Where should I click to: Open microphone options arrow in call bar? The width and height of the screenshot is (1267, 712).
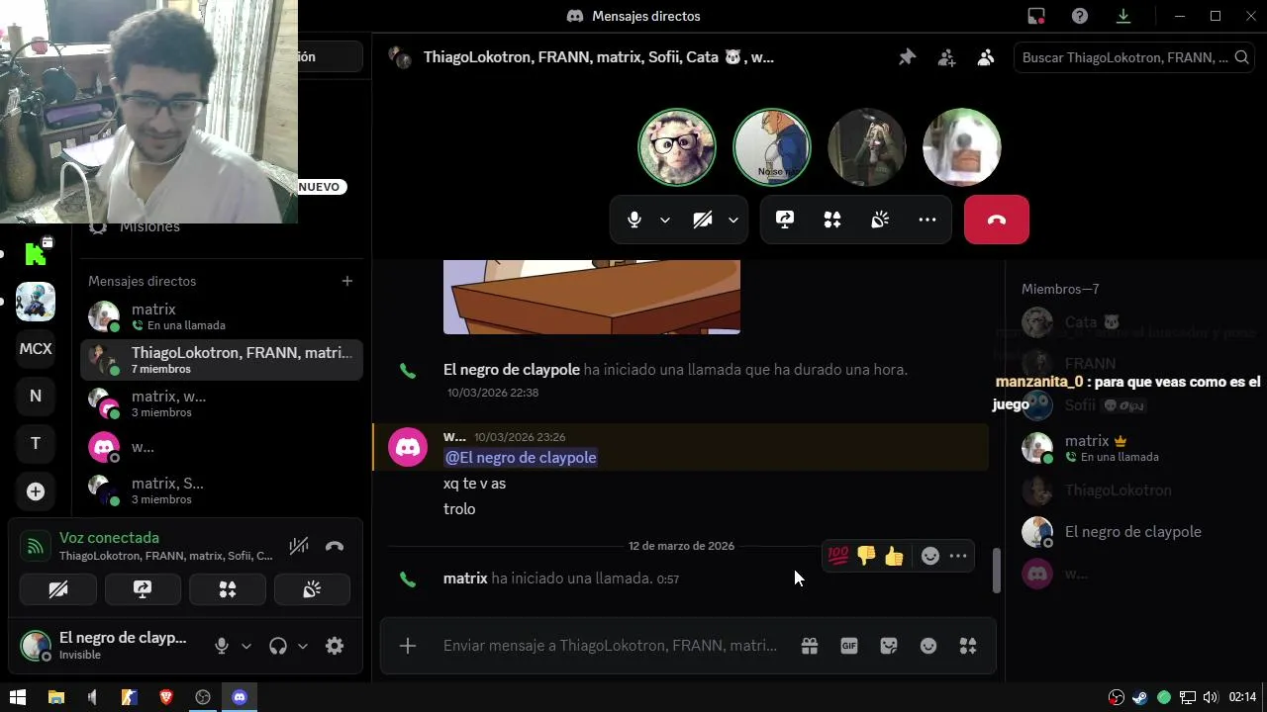(665, 220)
